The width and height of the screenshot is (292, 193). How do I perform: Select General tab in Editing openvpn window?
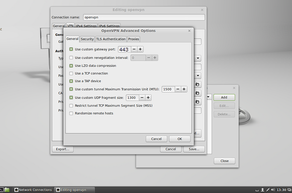click(x=59, y=26)
